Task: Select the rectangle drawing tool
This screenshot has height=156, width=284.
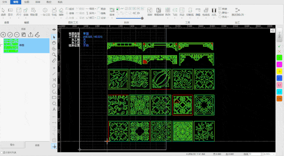Action: point(54,97)
